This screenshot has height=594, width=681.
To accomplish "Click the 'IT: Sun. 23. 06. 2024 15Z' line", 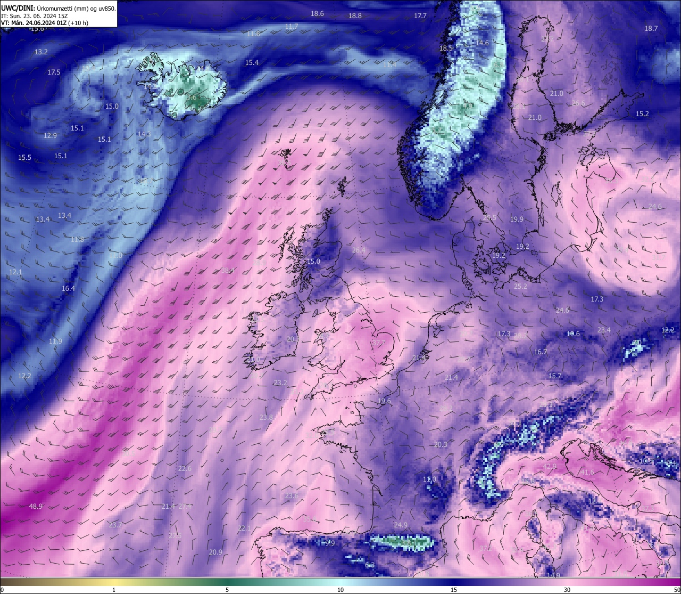I will pos(34,16).
